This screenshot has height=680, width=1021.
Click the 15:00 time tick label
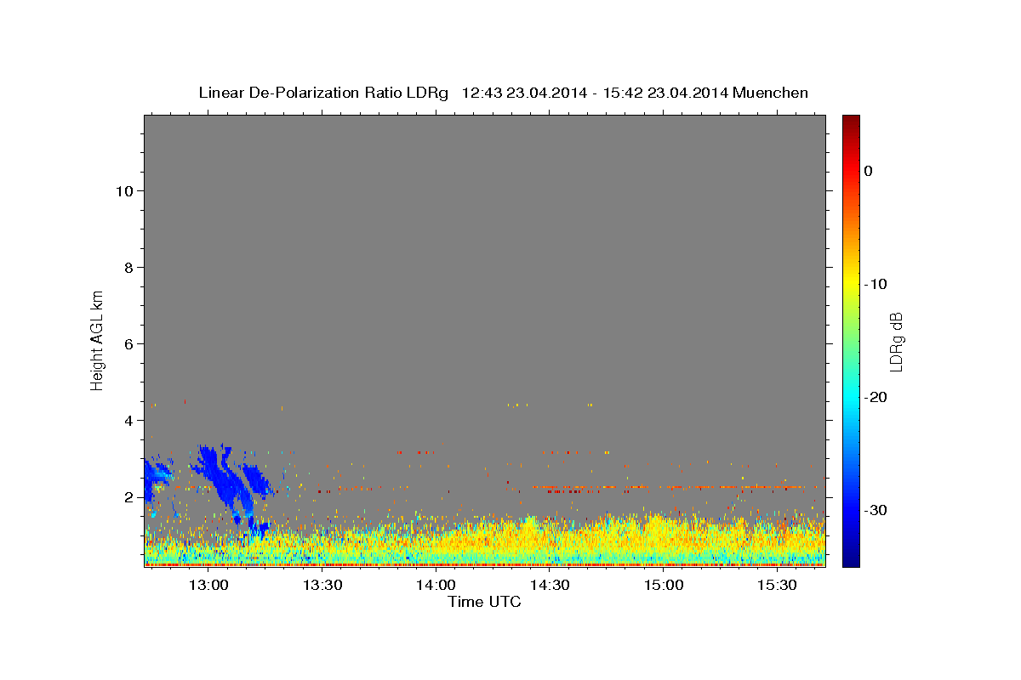pyautogui.click(x=664, y=585)
